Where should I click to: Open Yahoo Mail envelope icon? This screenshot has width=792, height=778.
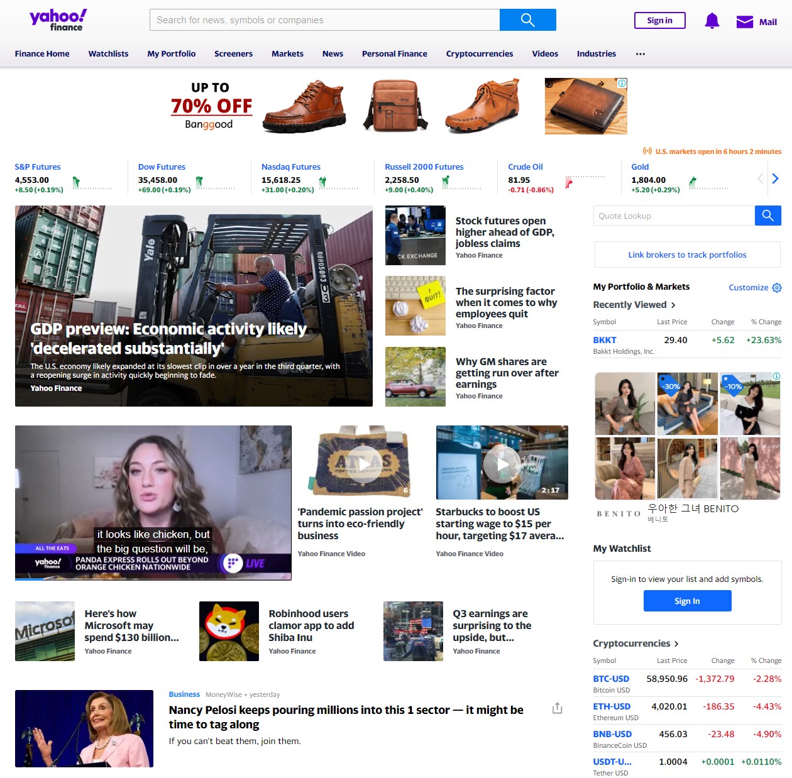[x=745, y=22]
